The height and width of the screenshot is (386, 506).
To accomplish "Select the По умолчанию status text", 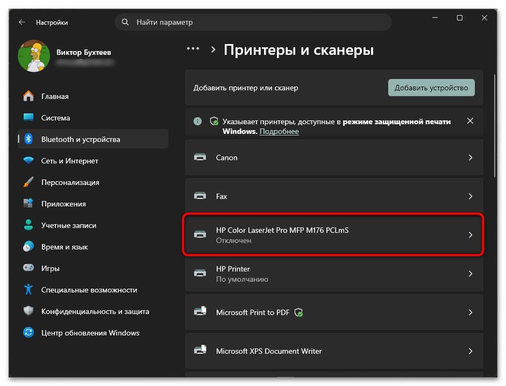I will [242, 279].
